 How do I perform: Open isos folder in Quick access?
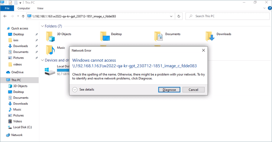(x=16, y=40)
